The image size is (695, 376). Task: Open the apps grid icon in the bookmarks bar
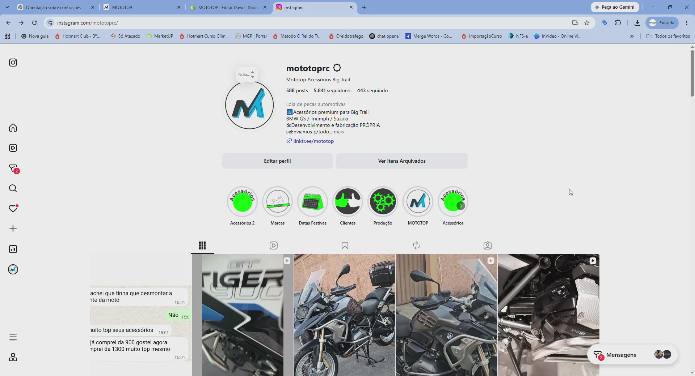tap(7, 36)
